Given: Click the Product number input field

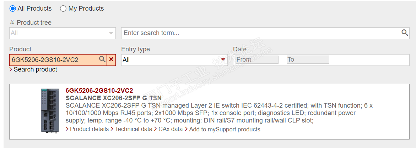Looking at the screenshot, I should pos(53,60).
